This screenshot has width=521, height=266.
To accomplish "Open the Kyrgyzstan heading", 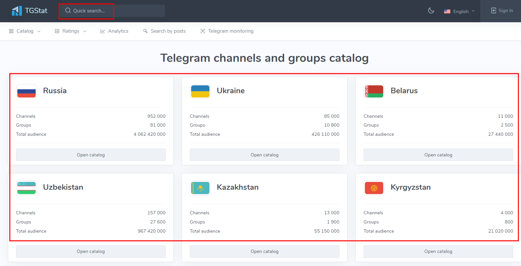I will tap(411, 187).
